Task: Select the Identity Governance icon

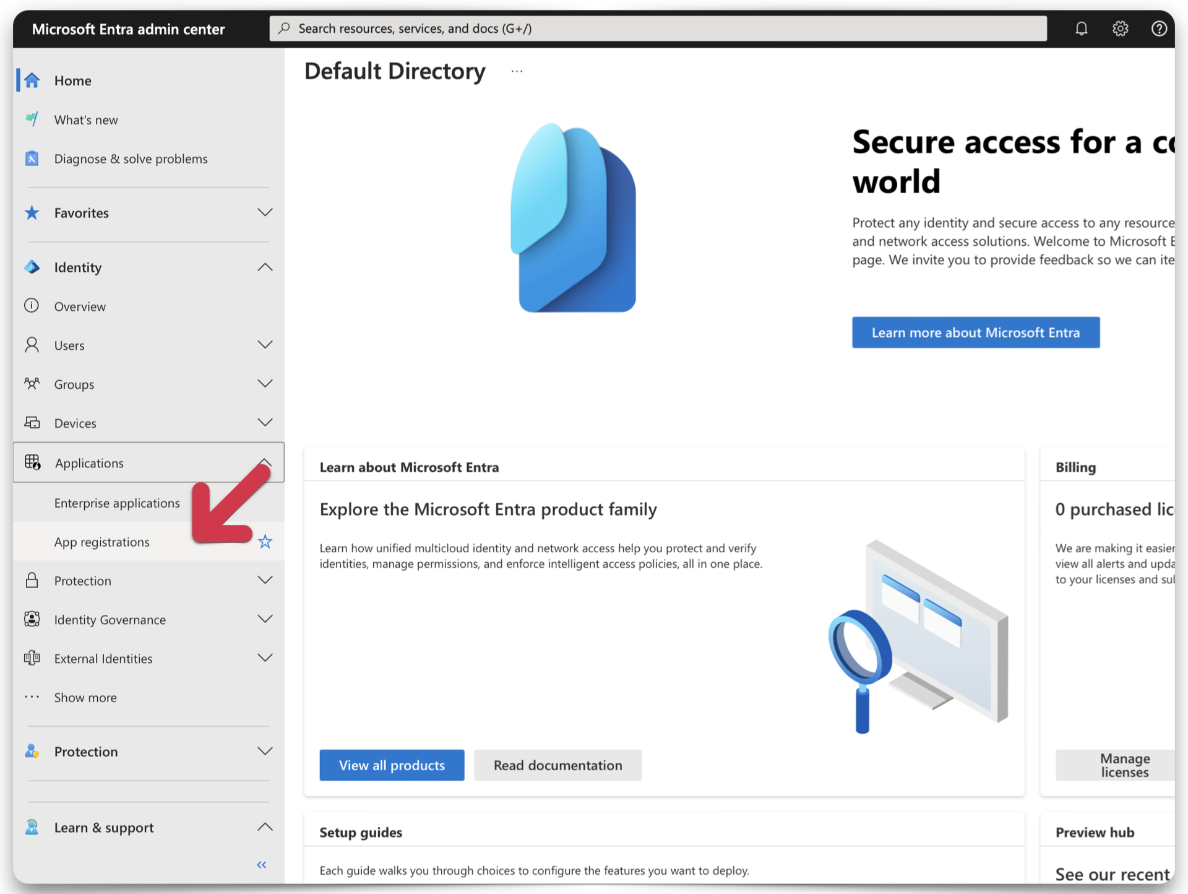Action: coord(32,619)
